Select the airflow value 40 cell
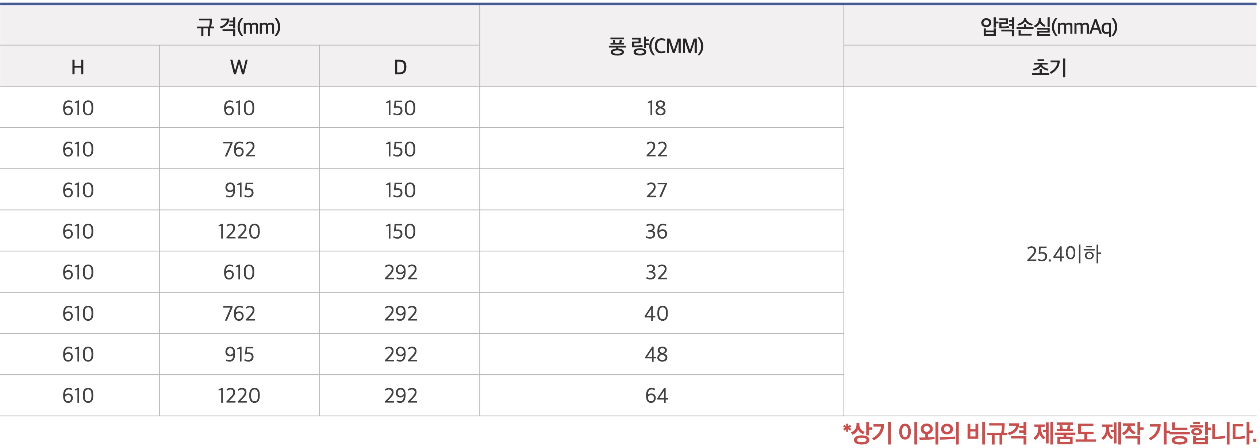Image resolution: width=1260 pixels, height=448 pixels. coord(656,313)
